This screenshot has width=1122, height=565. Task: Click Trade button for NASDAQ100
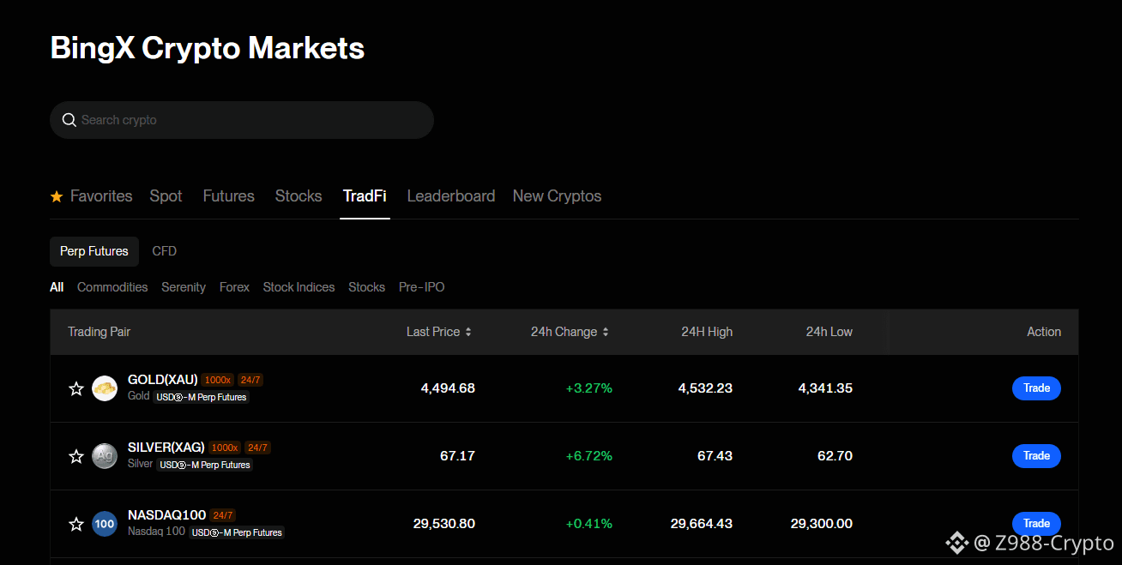coord(1036,524)
